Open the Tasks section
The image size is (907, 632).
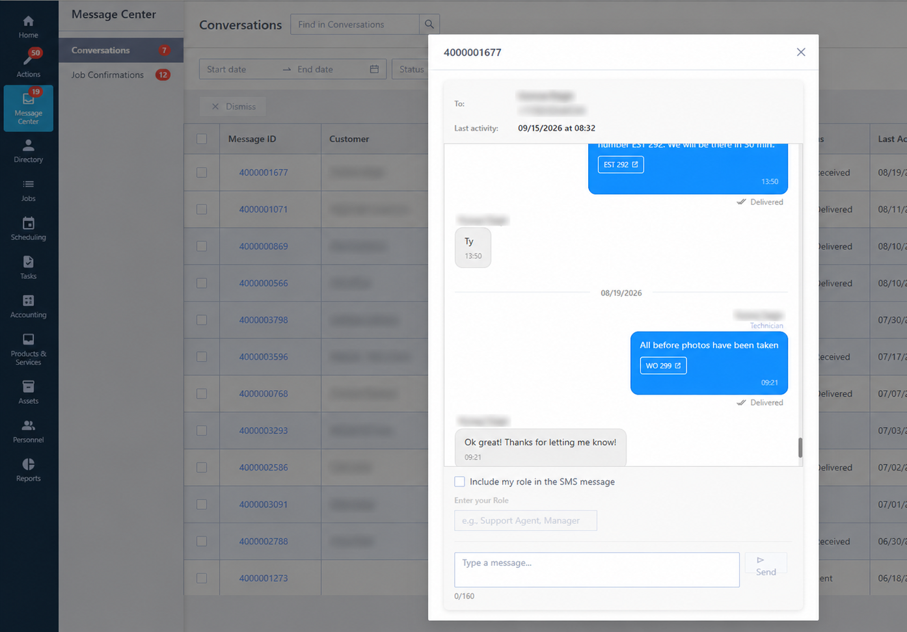(x=28, y=268)
